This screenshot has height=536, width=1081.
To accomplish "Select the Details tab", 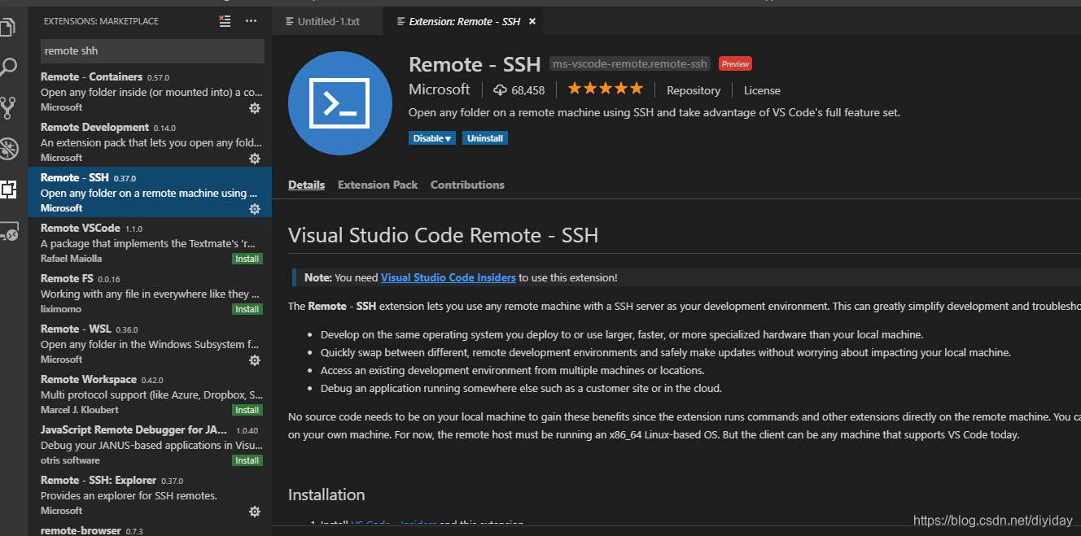I will click(306, 185).
